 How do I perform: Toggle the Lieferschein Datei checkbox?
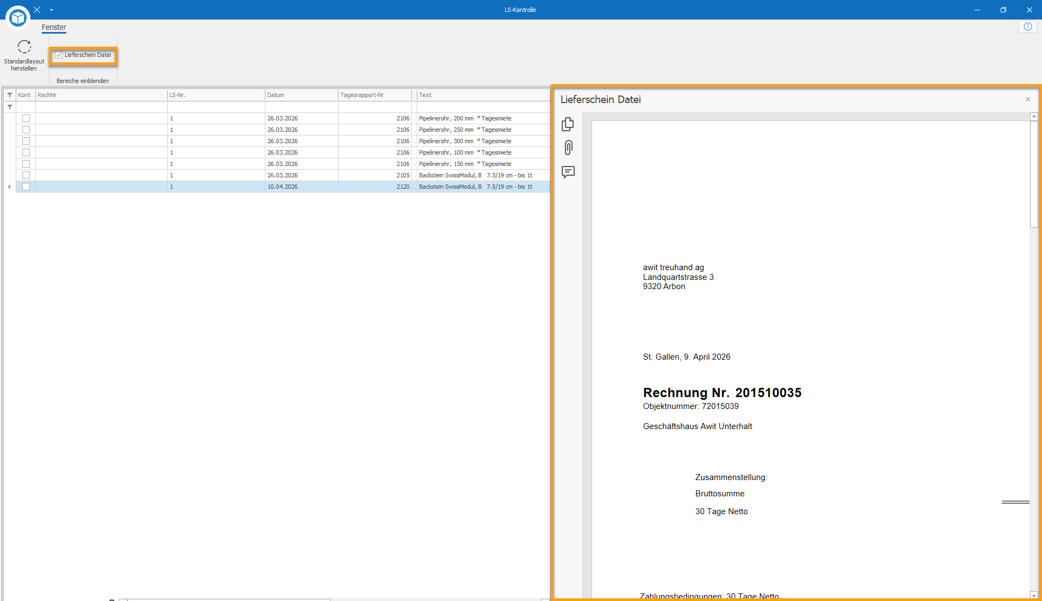[x=59, y=55]
